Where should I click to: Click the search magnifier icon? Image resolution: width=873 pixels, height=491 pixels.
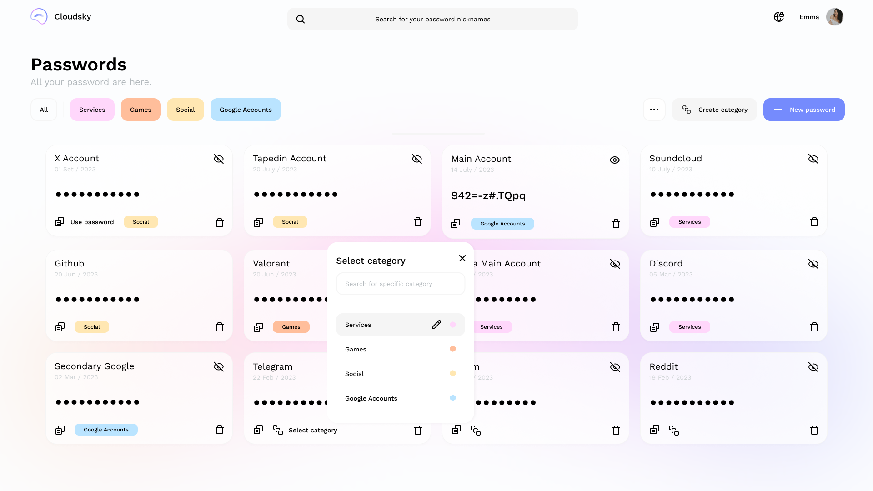[301, 19]
